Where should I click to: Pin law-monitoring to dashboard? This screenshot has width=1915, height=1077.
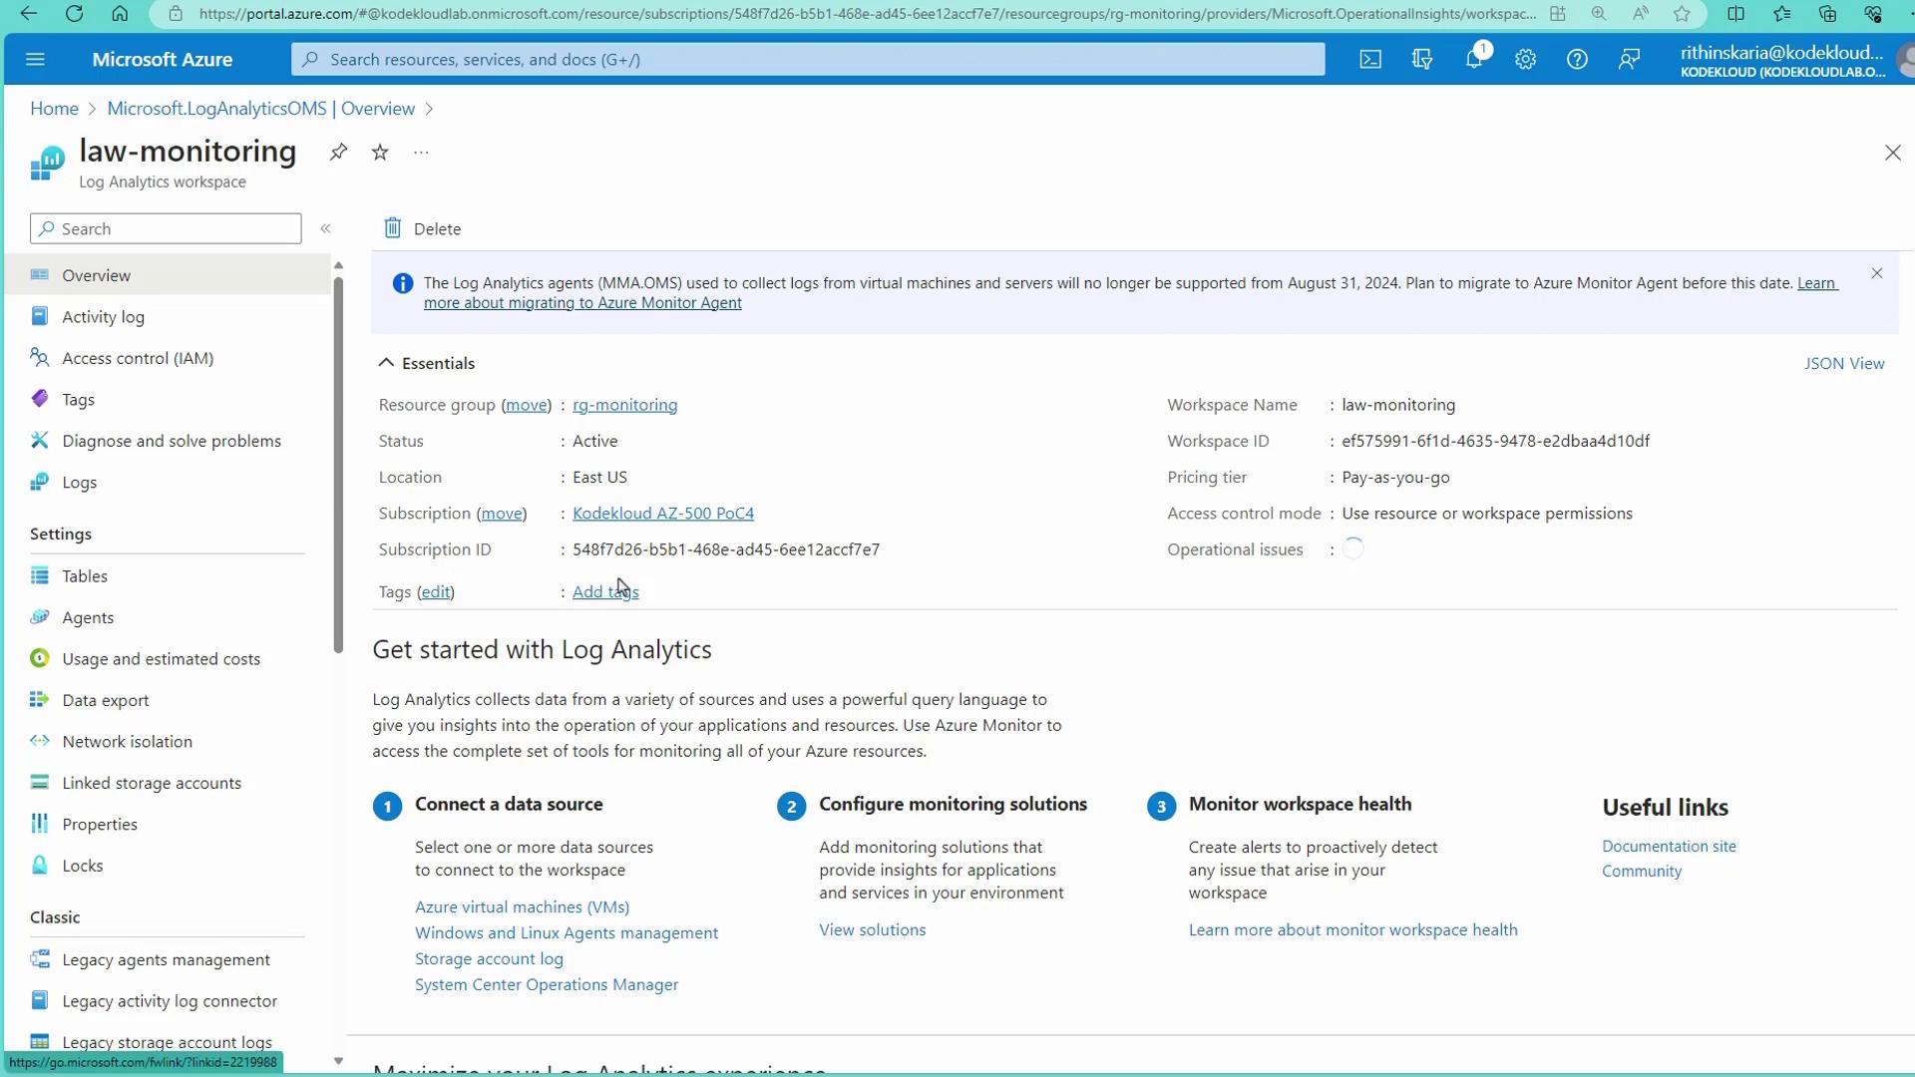339,153
